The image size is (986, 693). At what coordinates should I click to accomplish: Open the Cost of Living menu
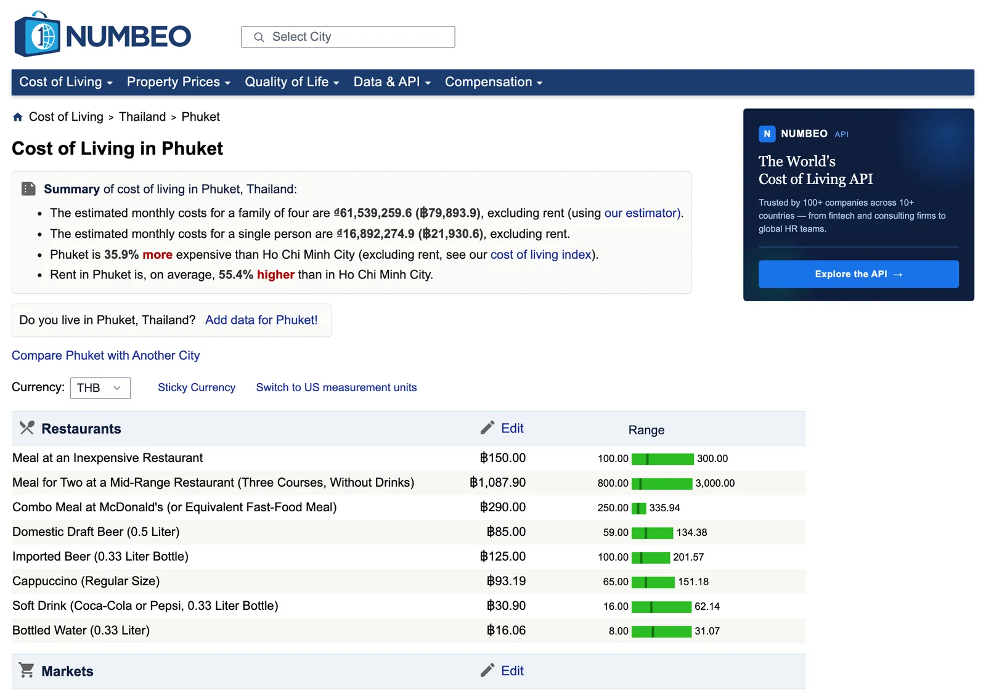(66, 82)
